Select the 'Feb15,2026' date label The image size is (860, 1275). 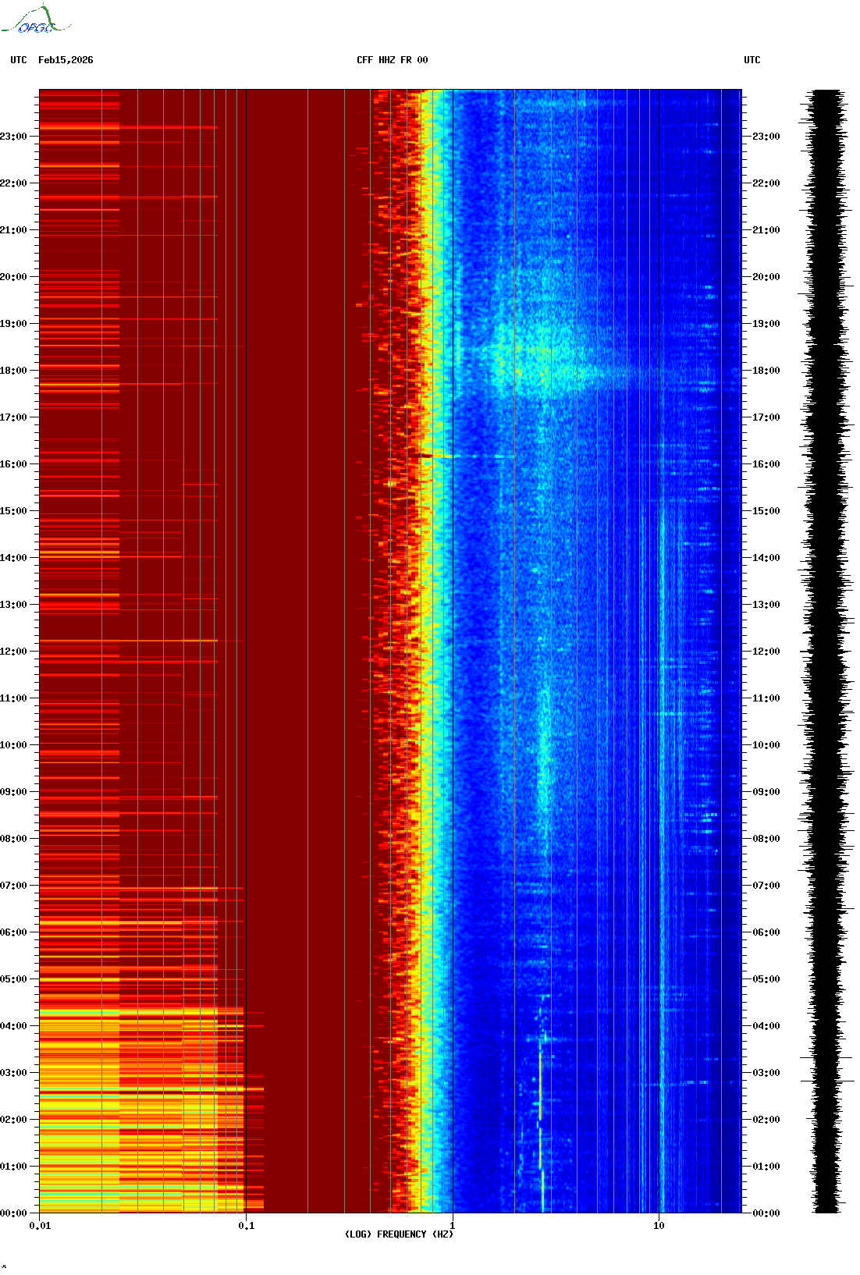66,60
